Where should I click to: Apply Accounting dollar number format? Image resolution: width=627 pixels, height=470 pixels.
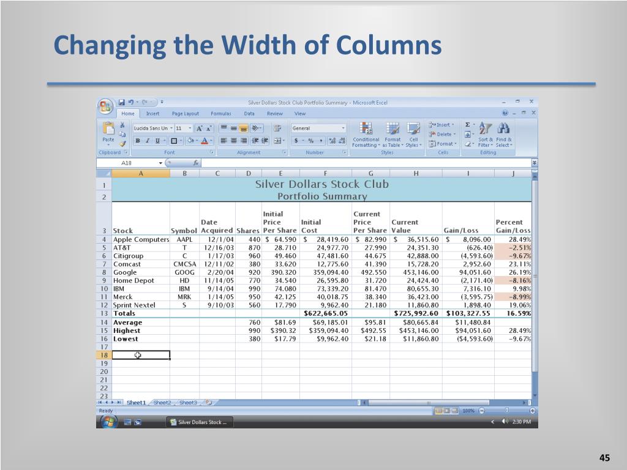[296, 141]
